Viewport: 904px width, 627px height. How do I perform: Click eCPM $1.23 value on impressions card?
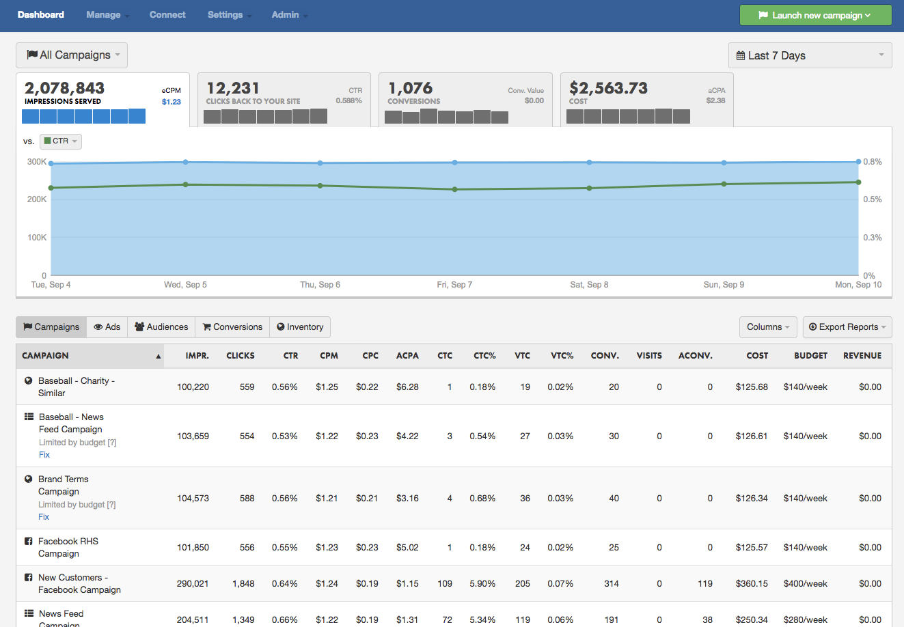[x=172, y=102]
